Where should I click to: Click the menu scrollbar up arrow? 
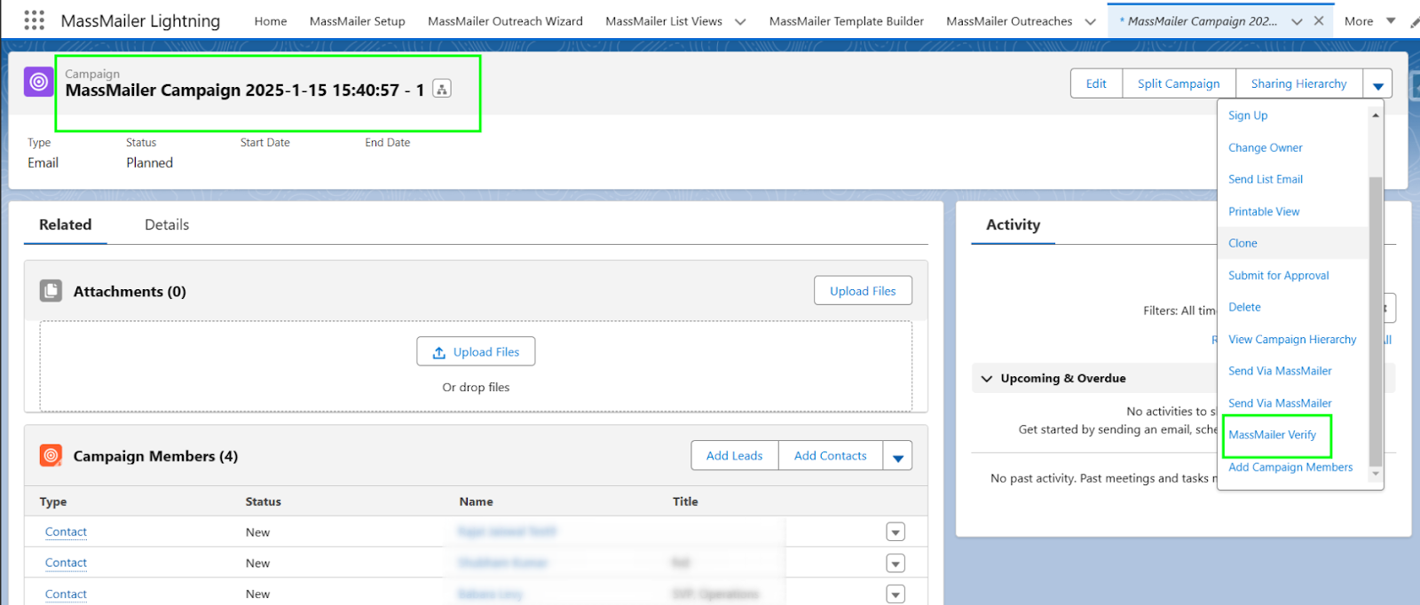1376,115
